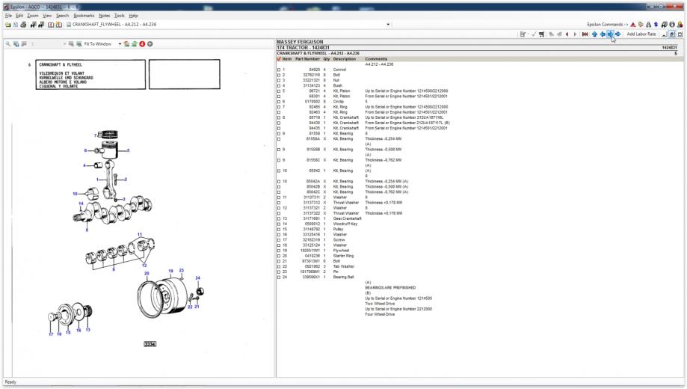This screenshot has width=687, height=389.
Task: Click the blue dollar Epsilon command icon
Action: pos(656,25)
